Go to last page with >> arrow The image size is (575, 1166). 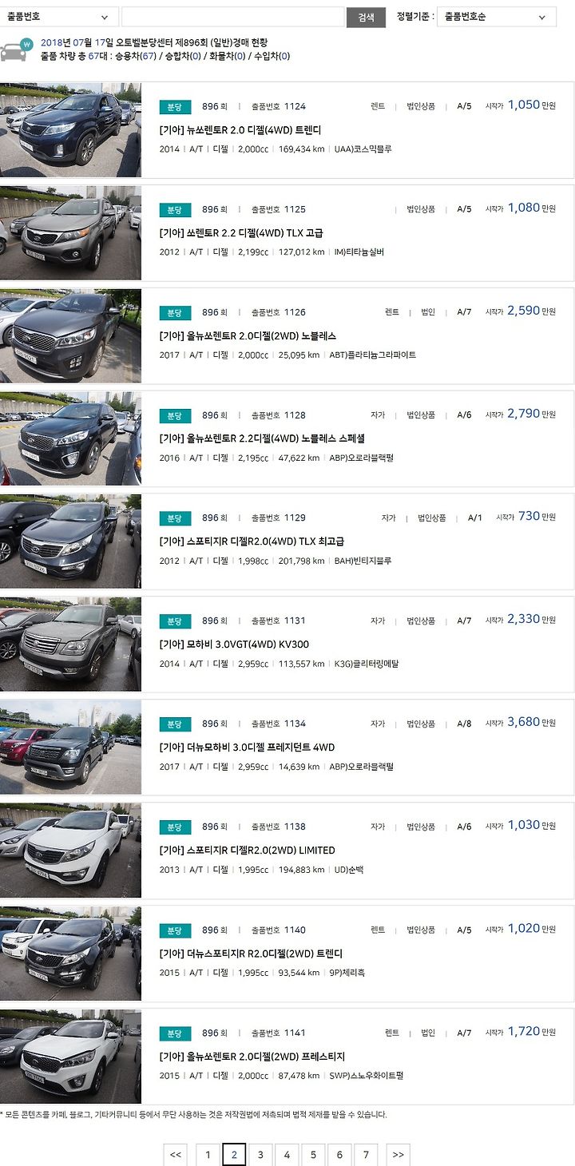(x=399, y=1155)
